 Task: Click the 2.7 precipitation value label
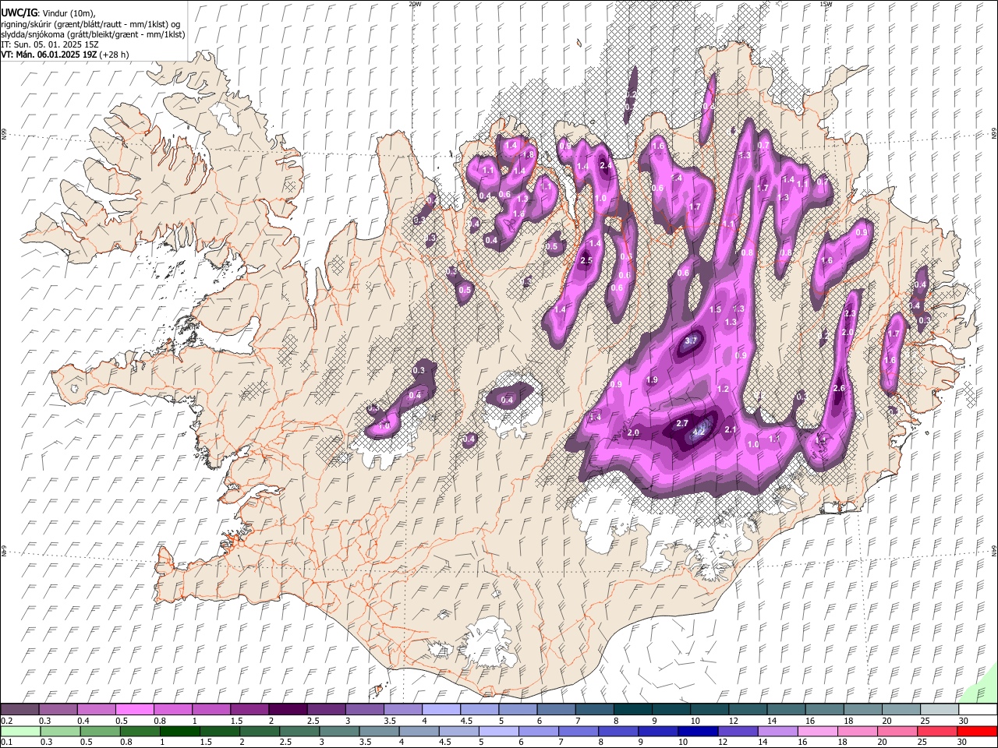click(681, 423)
